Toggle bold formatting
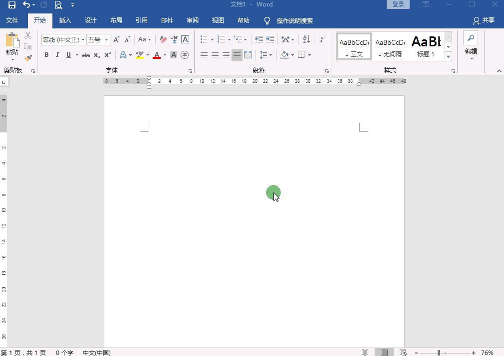This screenshot has width=504, height=356. point(46,55)
